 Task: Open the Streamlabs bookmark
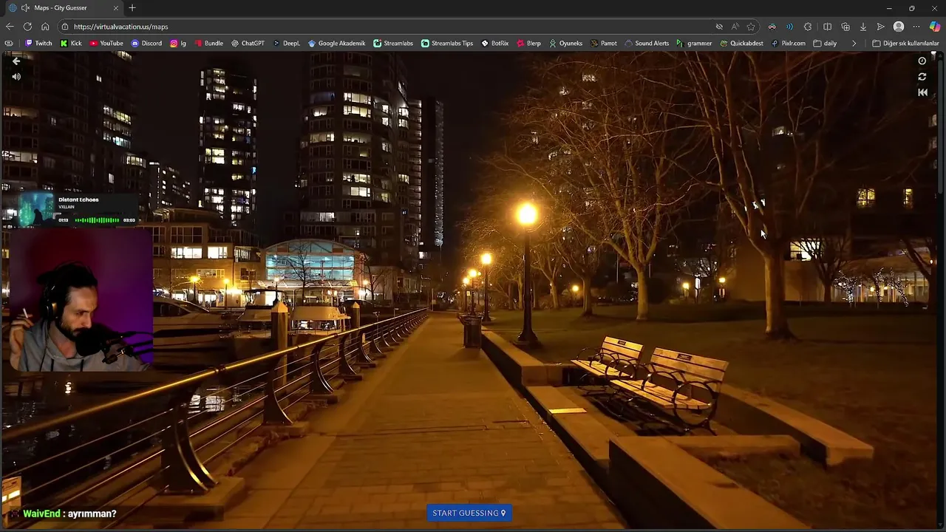pyautogui.click(x=393, y=44)
